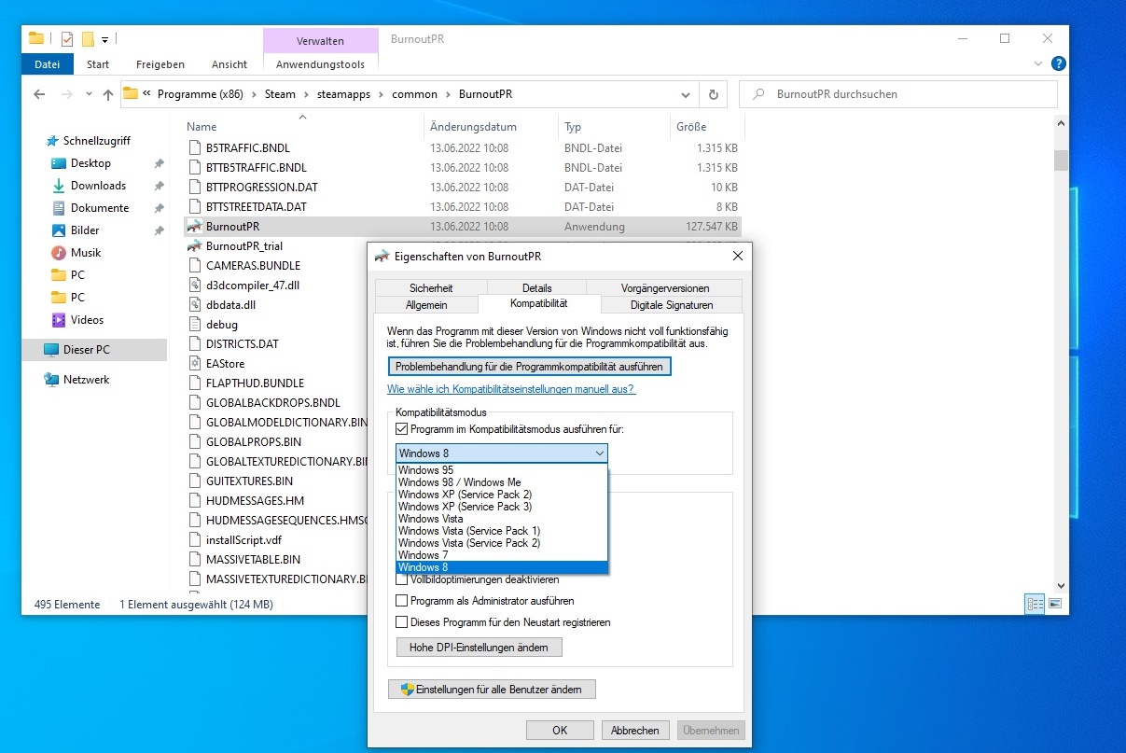Screen dimensions: 1126x753
Task: Click the Dokumente icon in sidebar
Action: [x=59, y=208]
